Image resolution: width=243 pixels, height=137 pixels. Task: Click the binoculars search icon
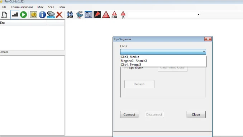[70, 15]
